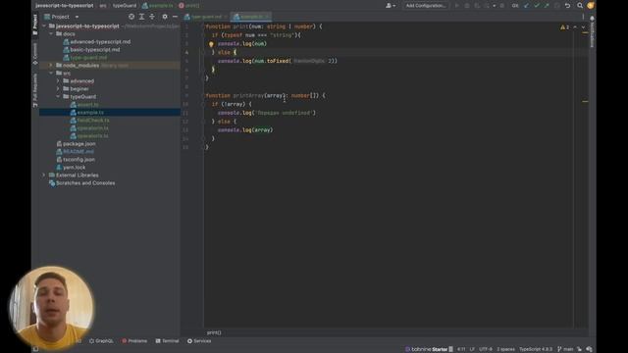
Task: Click the orange avatar icon at top right
Action: (x=591, y=6)
